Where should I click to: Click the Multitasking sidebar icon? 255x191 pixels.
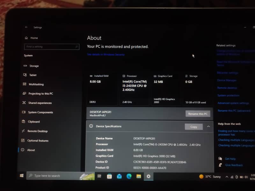coord(25,84)
